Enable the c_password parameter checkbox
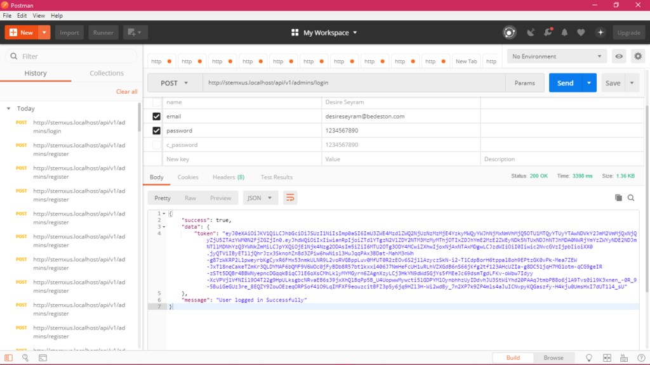The height and width of the screenshot is (365, 650). point(156,145)
